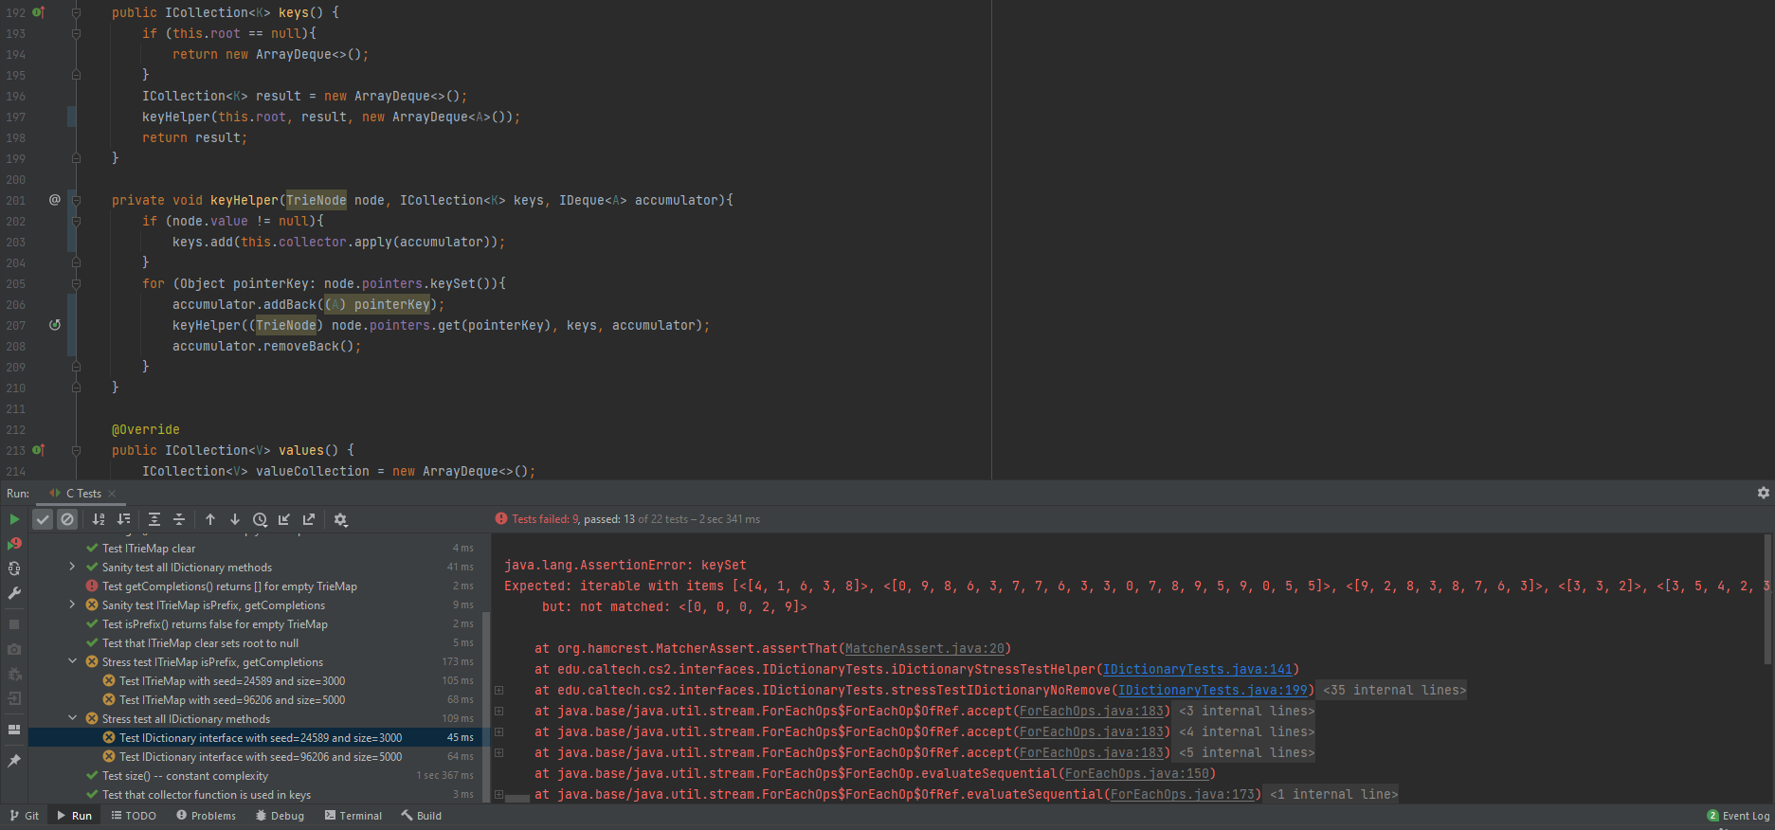Viewport: 1775px width, 830px height.
Task: Collapse all test tree nodes
Action: [x=178, y=519]
